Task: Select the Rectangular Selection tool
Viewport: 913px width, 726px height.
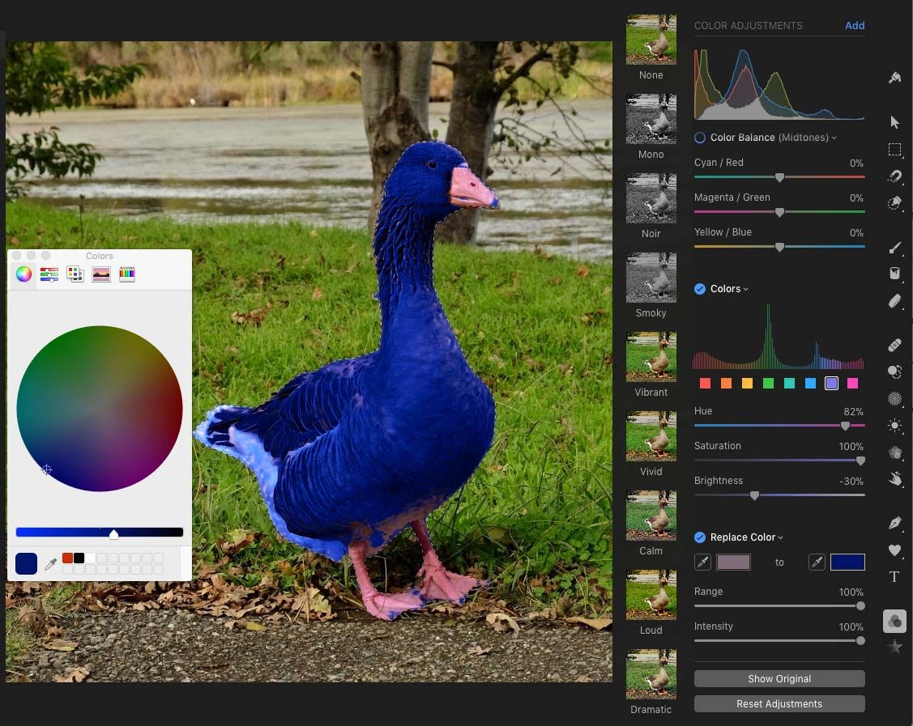Action: pos(894,150)
